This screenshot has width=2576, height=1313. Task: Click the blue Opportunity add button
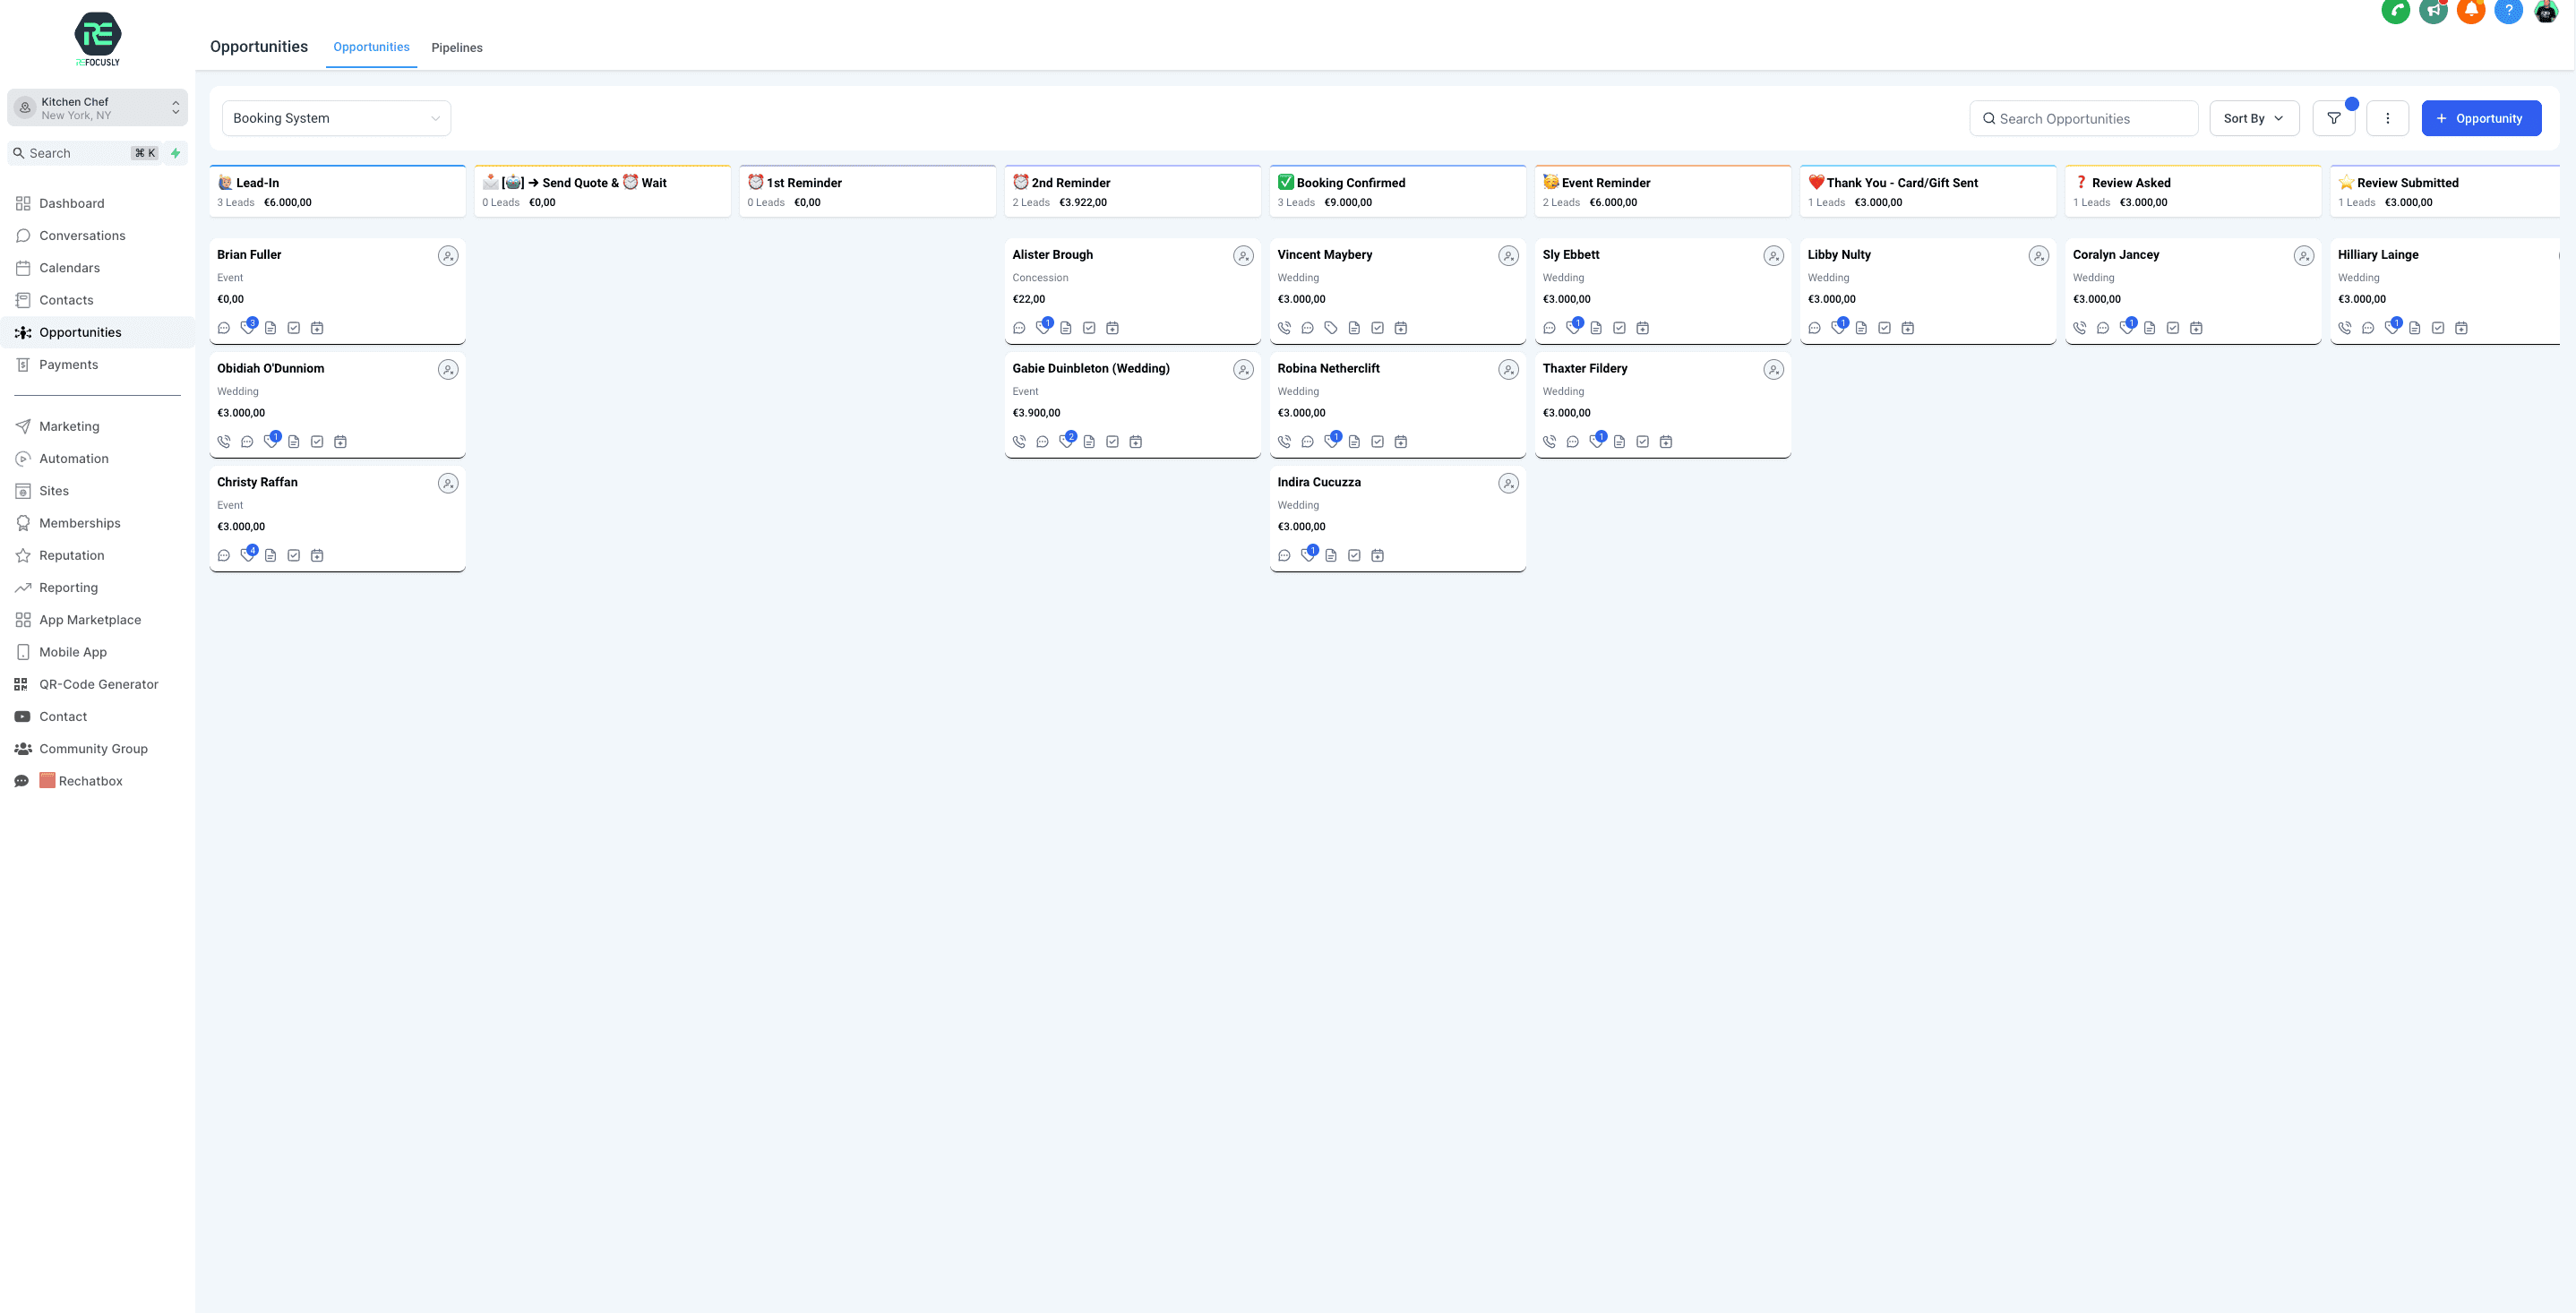tap(2480, 118)
